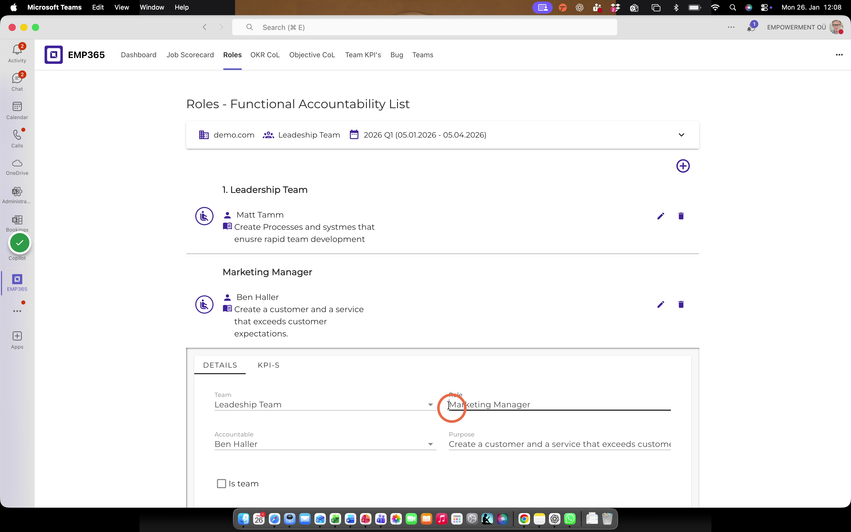The height and width of the screenshot is (532, 851).
Task: Open the Teams tab in EMP365
Action: tap(423, 55)
